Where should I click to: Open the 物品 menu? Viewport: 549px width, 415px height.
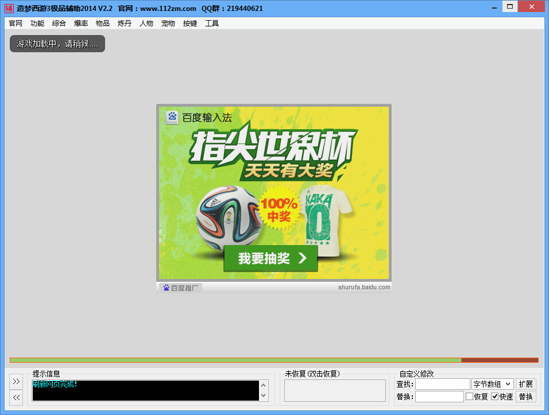tap(103, 24)
